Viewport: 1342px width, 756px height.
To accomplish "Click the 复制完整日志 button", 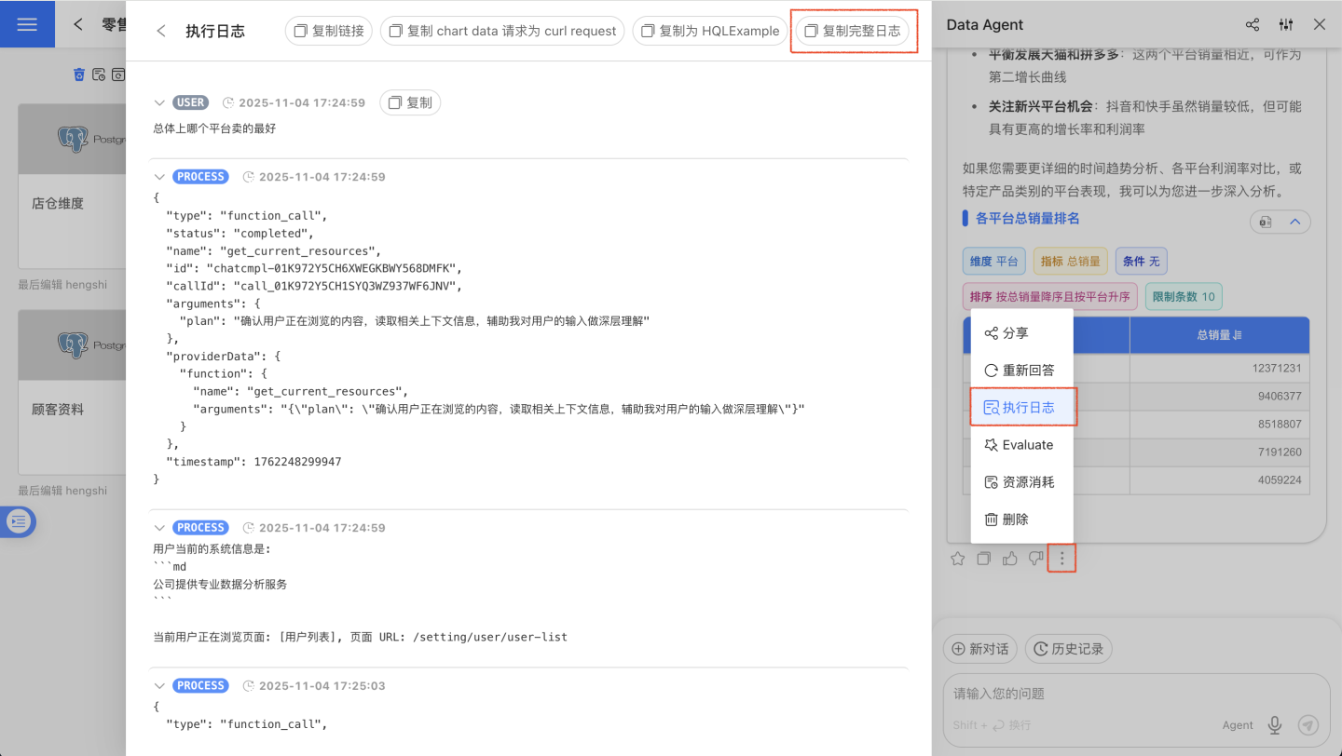I will point(852,31).
